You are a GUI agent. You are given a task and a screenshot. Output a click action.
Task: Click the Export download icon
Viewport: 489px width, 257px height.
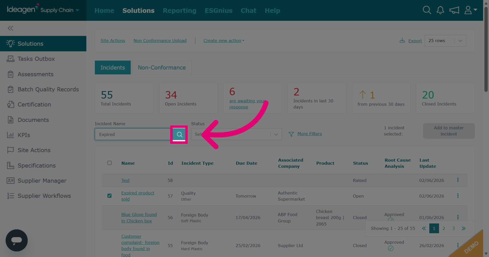tap(402, 40)
